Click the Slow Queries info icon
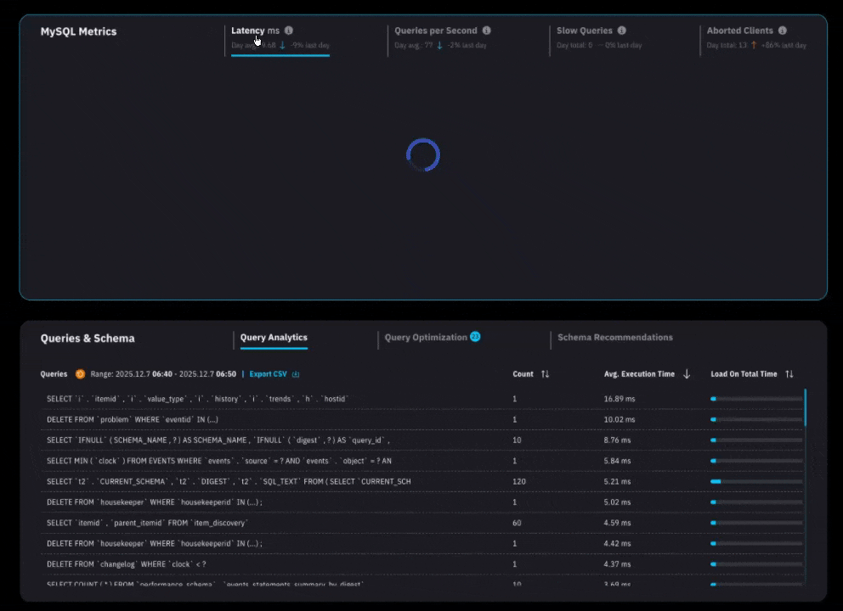This screenshot has width=843, height=611. tap(621, 31)
